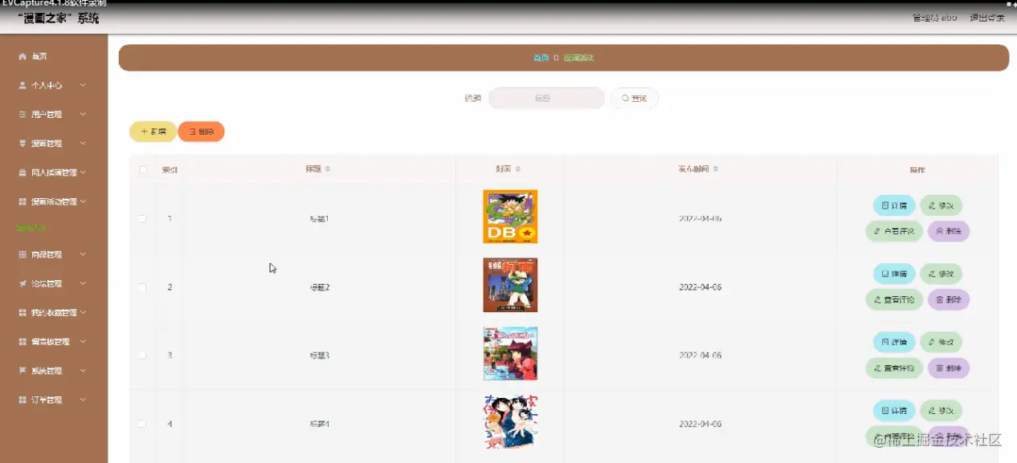1017x463 pixels.
Task: Click the 2022-04-06 date in row 2
Action: tap(700, 287)
